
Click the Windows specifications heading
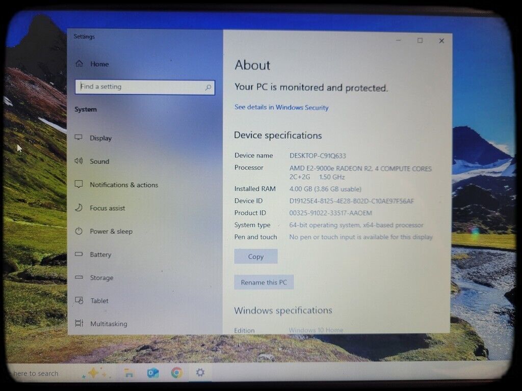tap(283, 311)
